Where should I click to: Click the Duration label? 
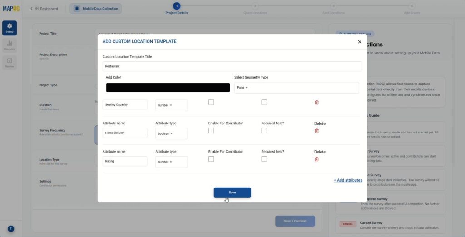click(45, 105)
